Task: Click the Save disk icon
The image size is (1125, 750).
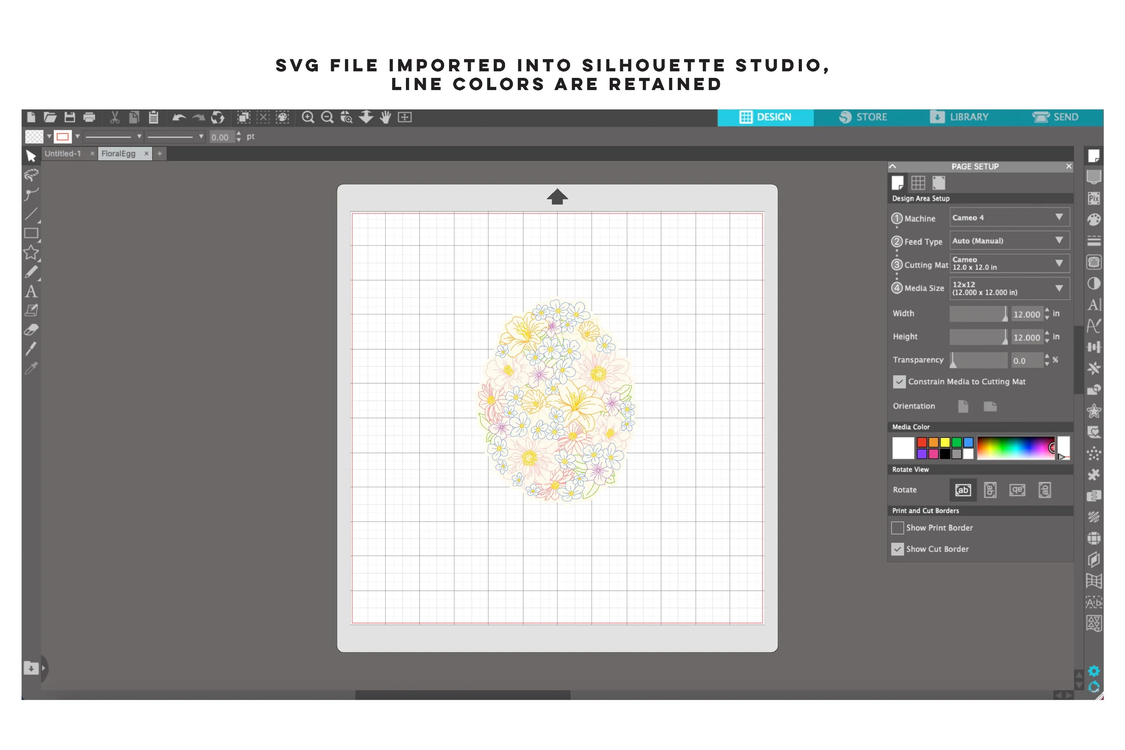Action: pyautogui.click(x=70, y=117)
